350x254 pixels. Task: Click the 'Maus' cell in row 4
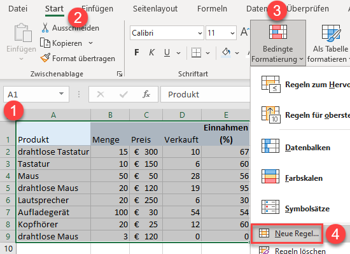click(x=53, y=176)
